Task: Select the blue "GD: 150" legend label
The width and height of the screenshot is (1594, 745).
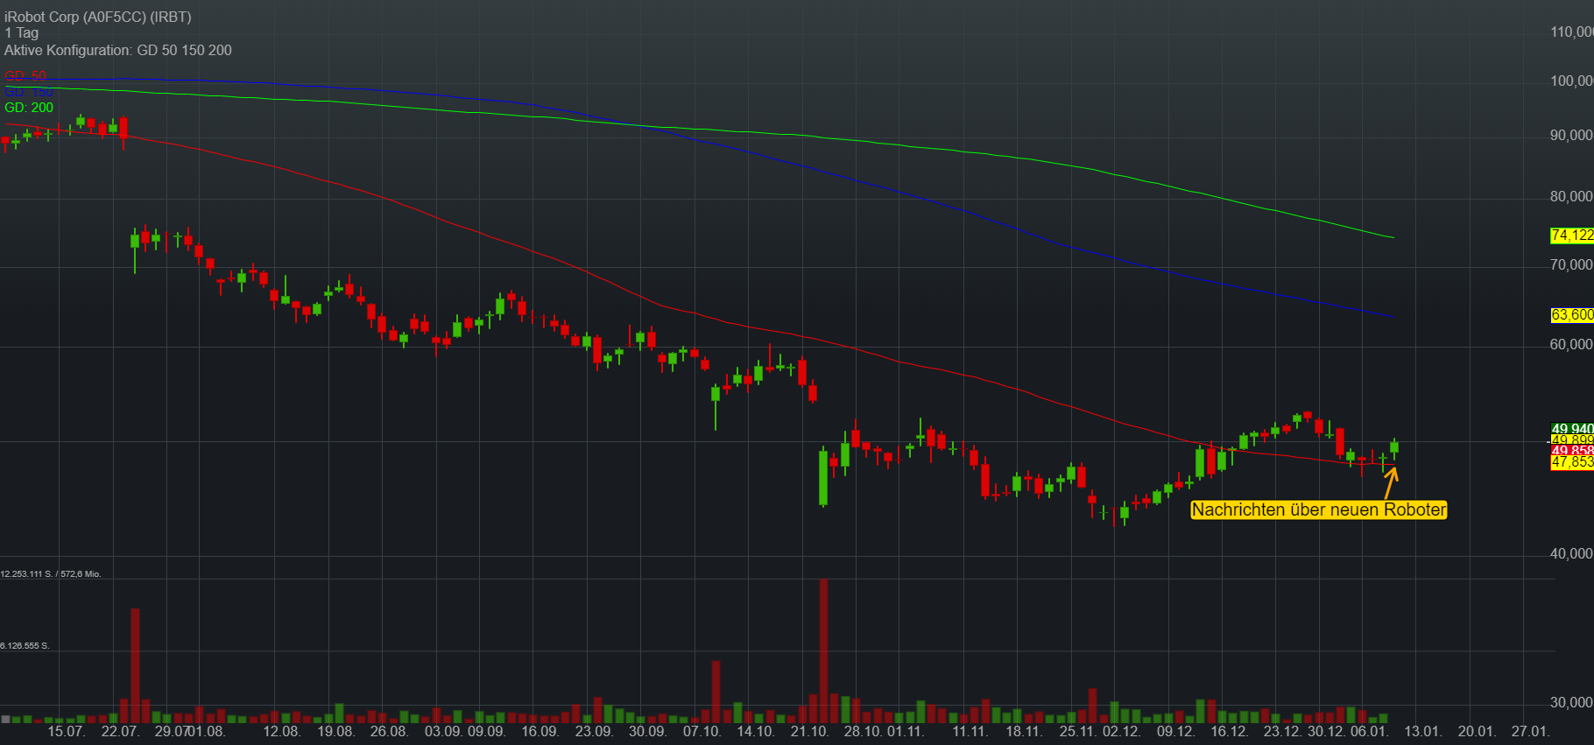Action: tap(29, 92)
